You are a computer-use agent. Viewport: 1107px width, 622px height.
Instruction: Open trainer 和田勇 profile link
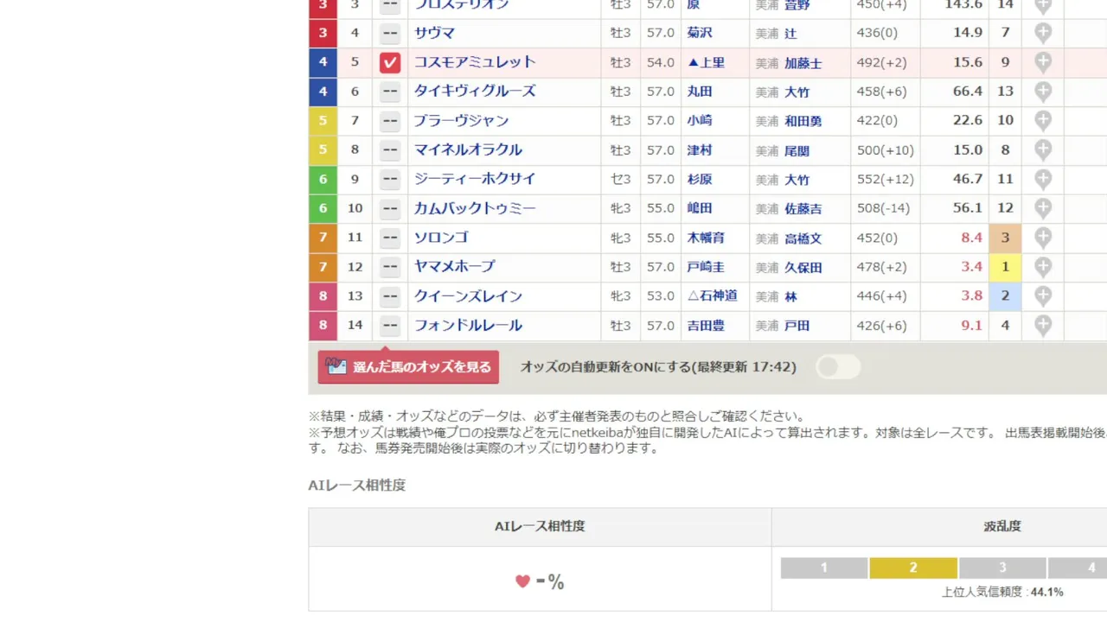point(803,122)
